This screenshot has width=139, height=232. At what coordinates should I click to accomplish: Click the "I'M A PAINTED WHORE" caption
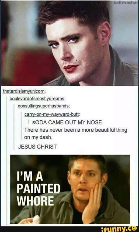click(39, 189)
